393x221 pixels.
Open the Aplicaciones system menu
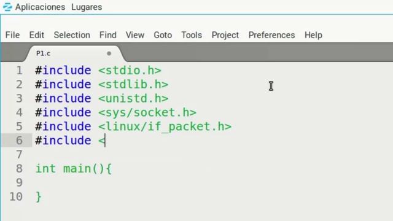(x=40, y=7)
